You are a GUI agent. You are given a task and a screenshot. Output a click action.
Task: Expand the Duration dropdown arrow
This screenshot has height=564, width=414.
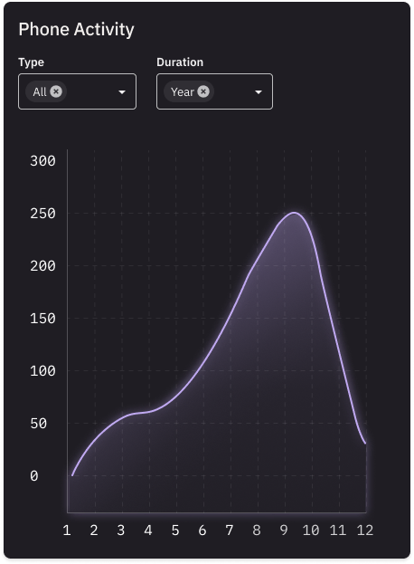(x=259, y=92)
